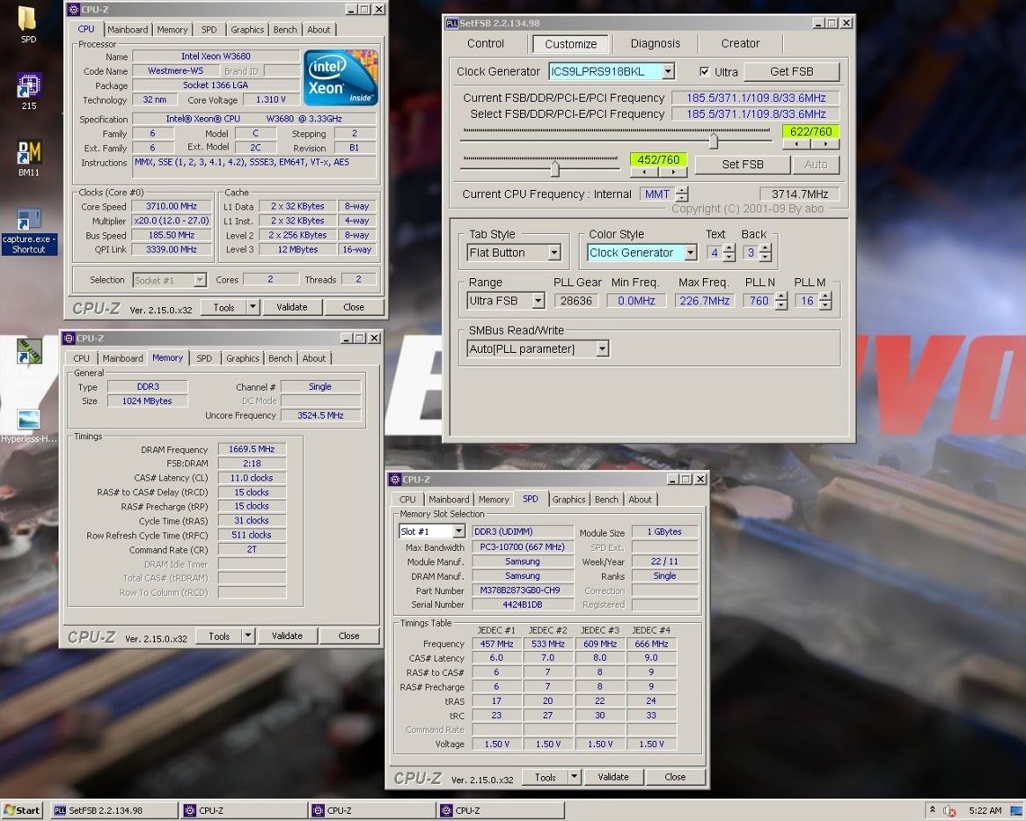Switch to the Control tab in SetFSB
This screenshot has width=1026, height=821.
[486, 44]
